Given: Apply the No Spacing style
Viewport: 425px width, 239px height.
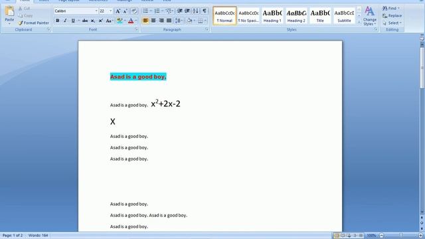Looking at the screenshot, I should pos(248,16).
